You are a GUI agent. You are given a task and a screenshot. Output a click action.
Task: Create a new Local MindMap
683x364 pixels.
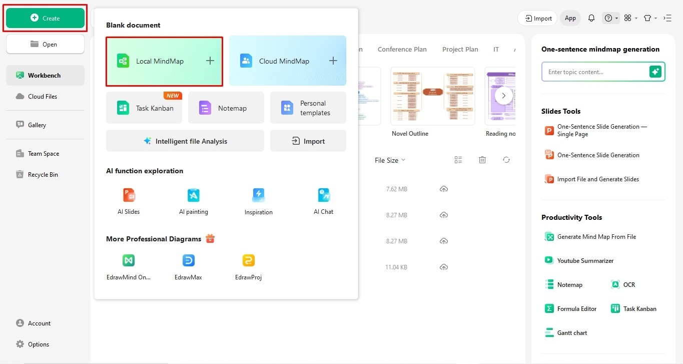pos(164,61)
